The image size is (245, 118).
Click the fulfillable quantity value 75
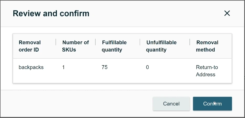(105, 67)
